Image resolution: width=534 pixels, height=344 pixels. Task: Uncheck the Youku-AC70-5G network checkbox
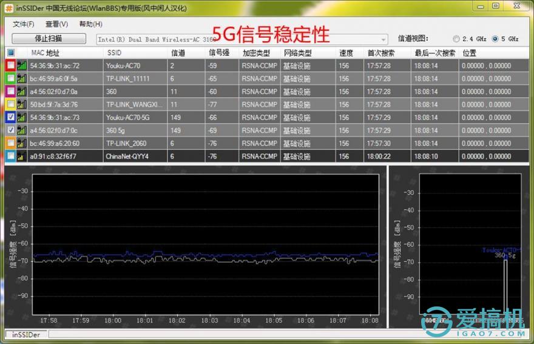coord(11,117)
